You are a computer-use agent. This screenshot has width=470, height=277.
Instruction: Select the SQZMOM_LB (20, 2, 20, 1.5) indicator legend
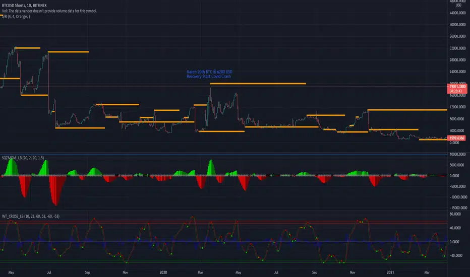pyautogui.click(x=23, y=158)
